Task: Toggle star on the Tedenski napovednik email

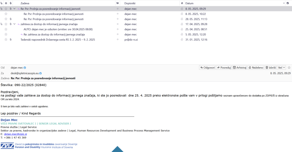Action: pyautogui.click(x=6, y=40)
